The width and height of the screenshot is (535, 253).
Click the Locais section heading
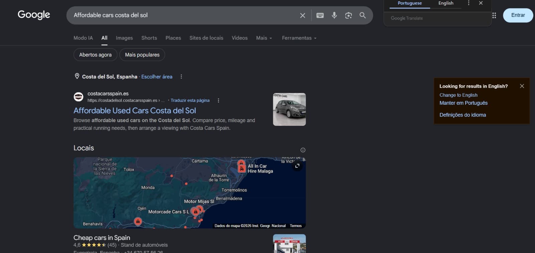click(x=84, y=148)
